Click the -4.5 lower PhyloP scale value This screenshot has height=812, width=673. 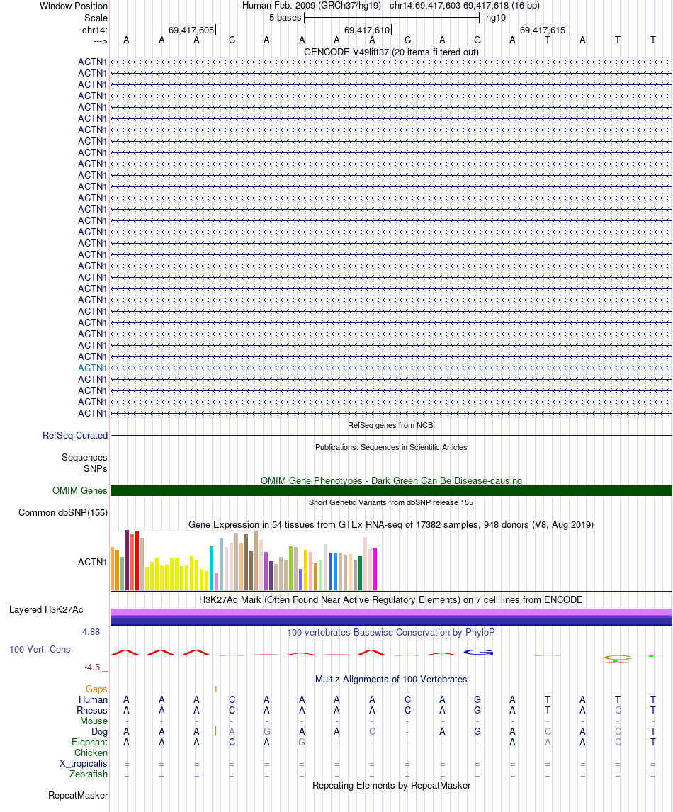(x=92, y=667)
